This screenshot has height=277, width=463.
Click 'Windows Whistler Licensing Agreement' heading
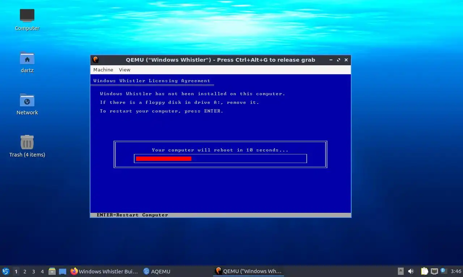tap(152, 81)
